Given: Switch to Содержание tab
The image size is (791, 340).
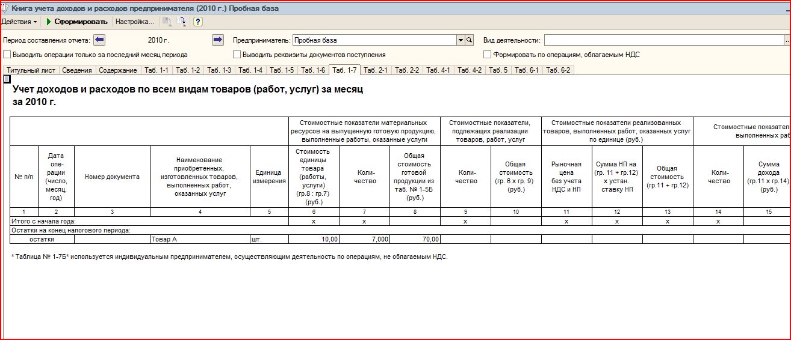Looking at the screenshot, I should 118,70.
